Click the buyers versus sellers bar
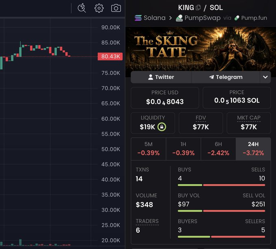This screenshot has width=276, height=249. [222, 237]
